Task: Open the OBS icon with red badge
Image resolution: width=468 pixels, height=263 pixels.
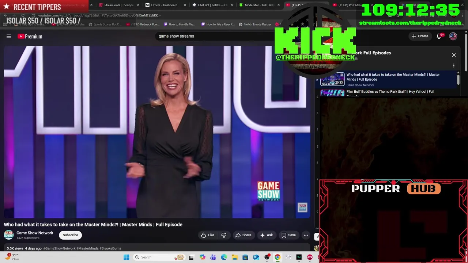Action: pyautogui.click(x=267, y=257)
